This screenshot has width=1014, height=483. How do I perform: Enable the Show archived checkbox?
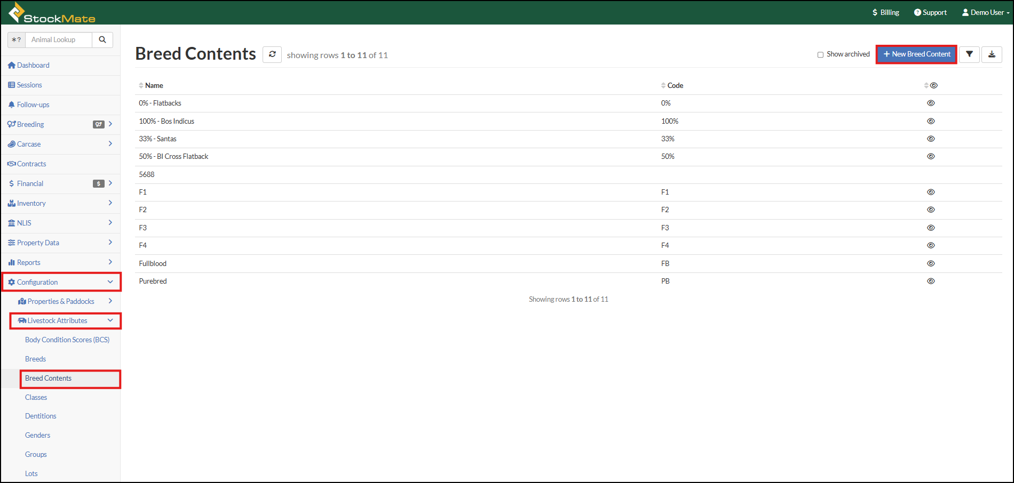(x=820, y=54)
